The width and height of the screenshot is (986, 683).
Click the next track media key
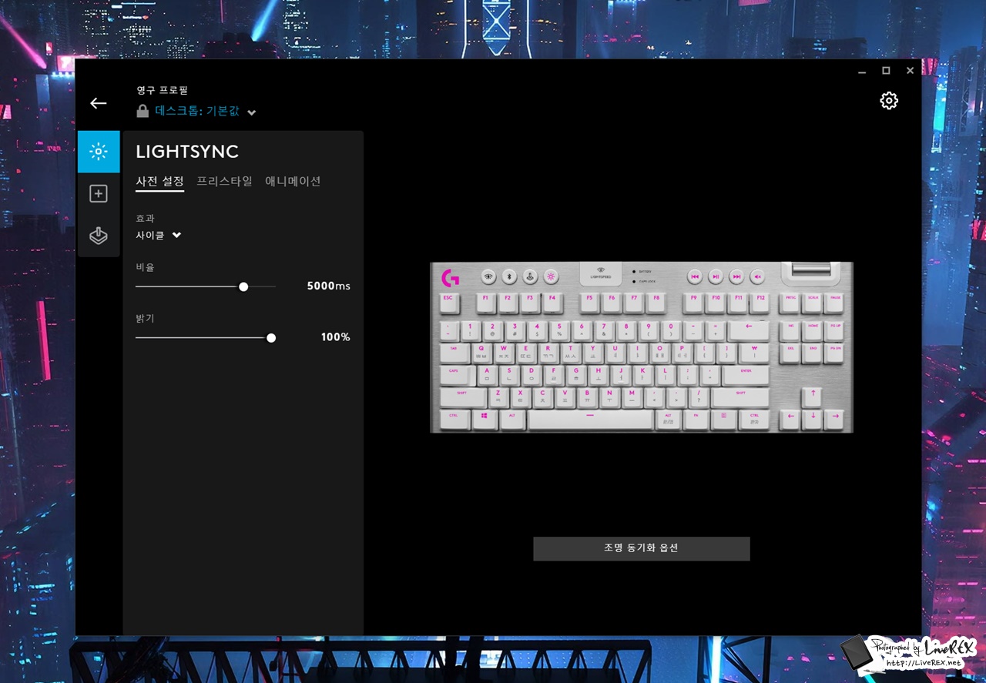pyautogui.click(x=736, y=276)
